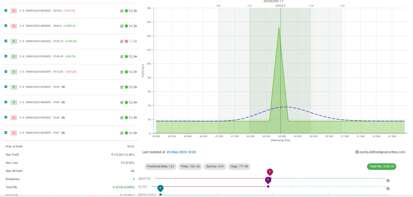Exit the 48600PE leg via arrow icon

coord(135,102)
